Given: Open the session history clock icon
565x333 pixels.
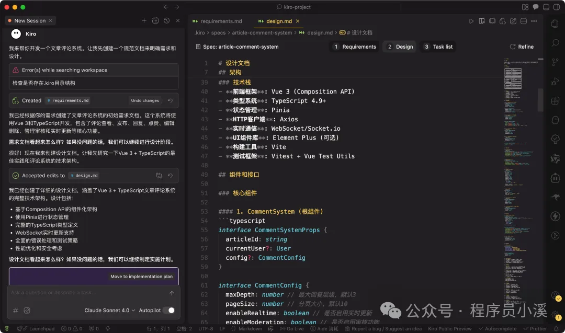Looking at the screenshot, I should click(x=166, y=20).
